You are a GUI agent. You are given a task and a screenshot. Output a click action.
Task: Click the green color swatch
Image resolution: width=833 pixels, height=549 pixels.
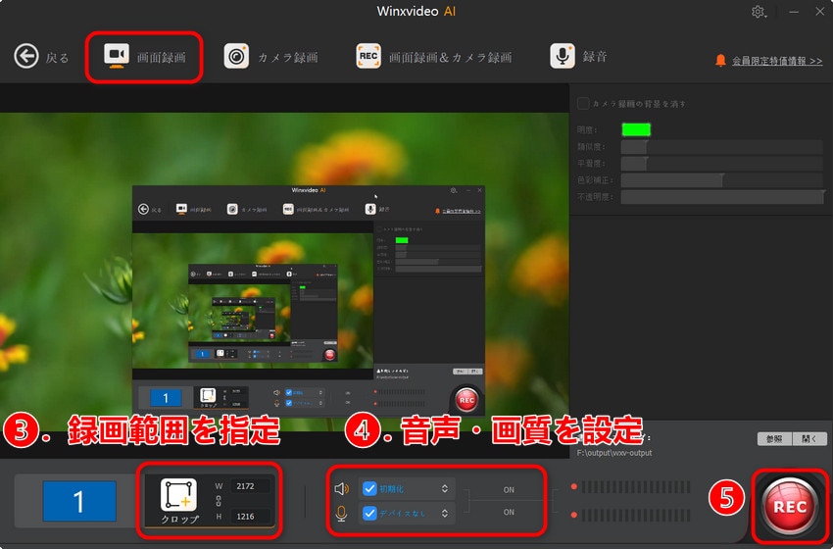(x=636, y=129)
